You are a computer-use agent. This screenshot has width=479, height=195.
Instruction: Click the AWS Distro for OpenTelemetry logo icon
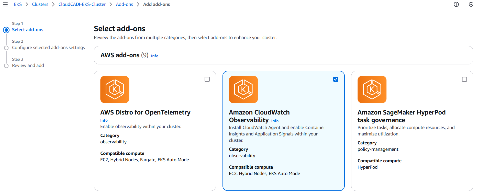(x=115, y=89)
